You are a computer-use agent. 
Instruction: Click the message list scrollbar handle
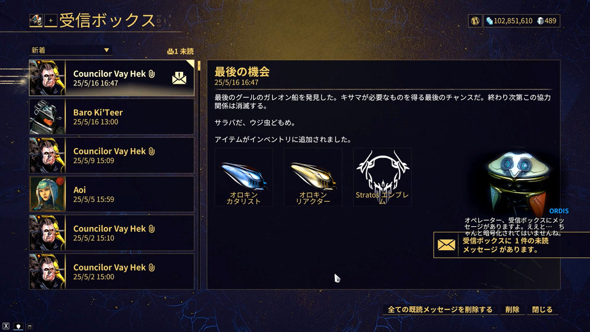tap(199, 66)
